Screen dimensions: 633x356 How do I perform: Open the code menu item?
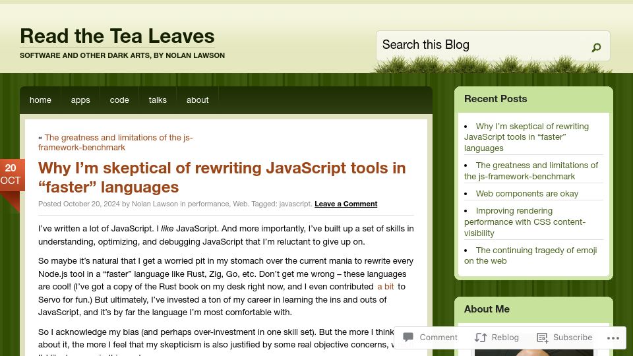pyautogui.click(x=119, y=100)
